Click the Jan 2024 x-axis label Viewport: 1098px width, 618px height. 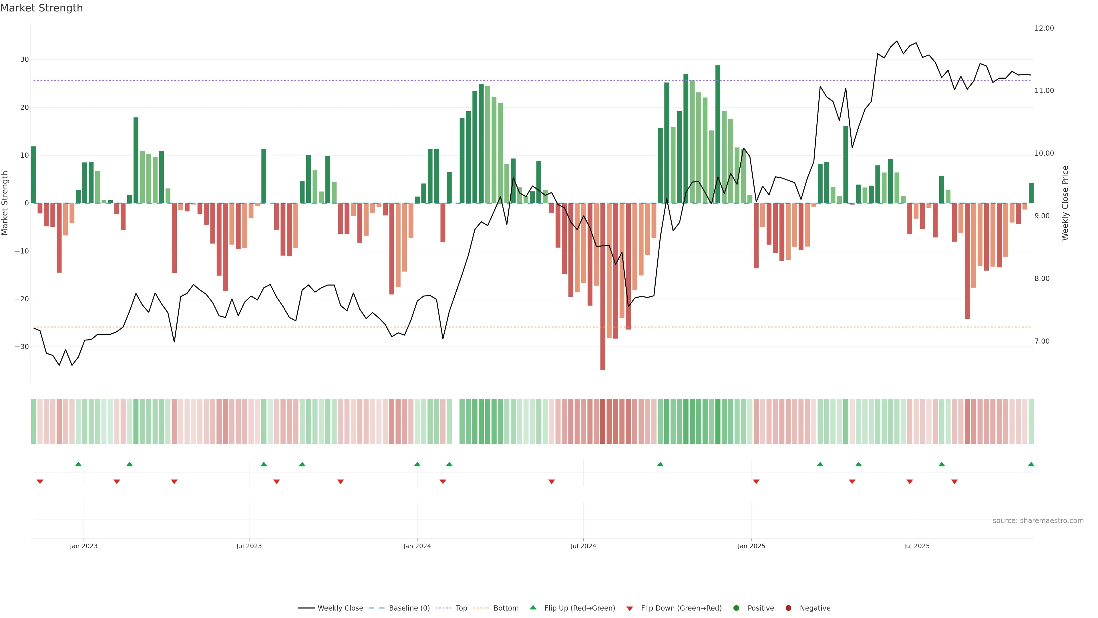(x=417, y=546)
